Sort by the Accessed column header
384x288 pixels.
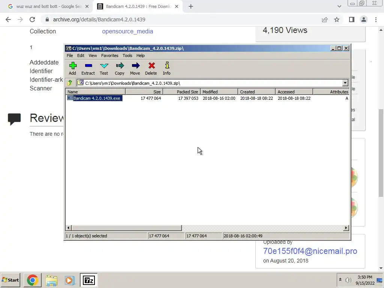[x=294, y=92]
